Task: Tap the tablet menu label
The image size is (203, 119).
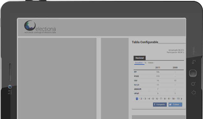Action: (194, 51)
